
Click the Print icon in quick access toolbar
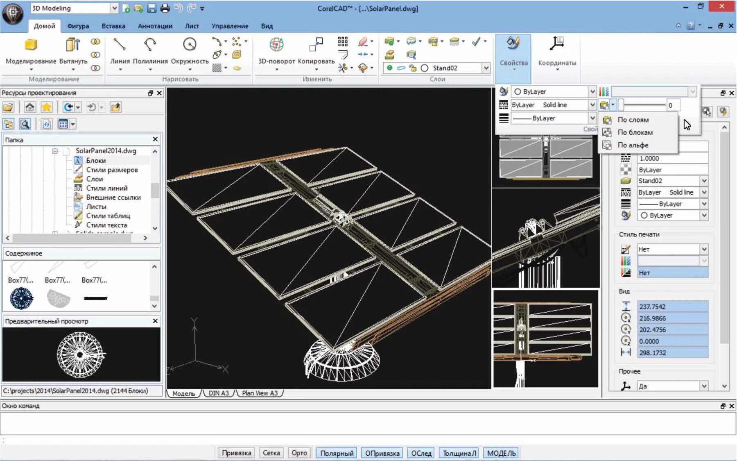coord(165,8)
